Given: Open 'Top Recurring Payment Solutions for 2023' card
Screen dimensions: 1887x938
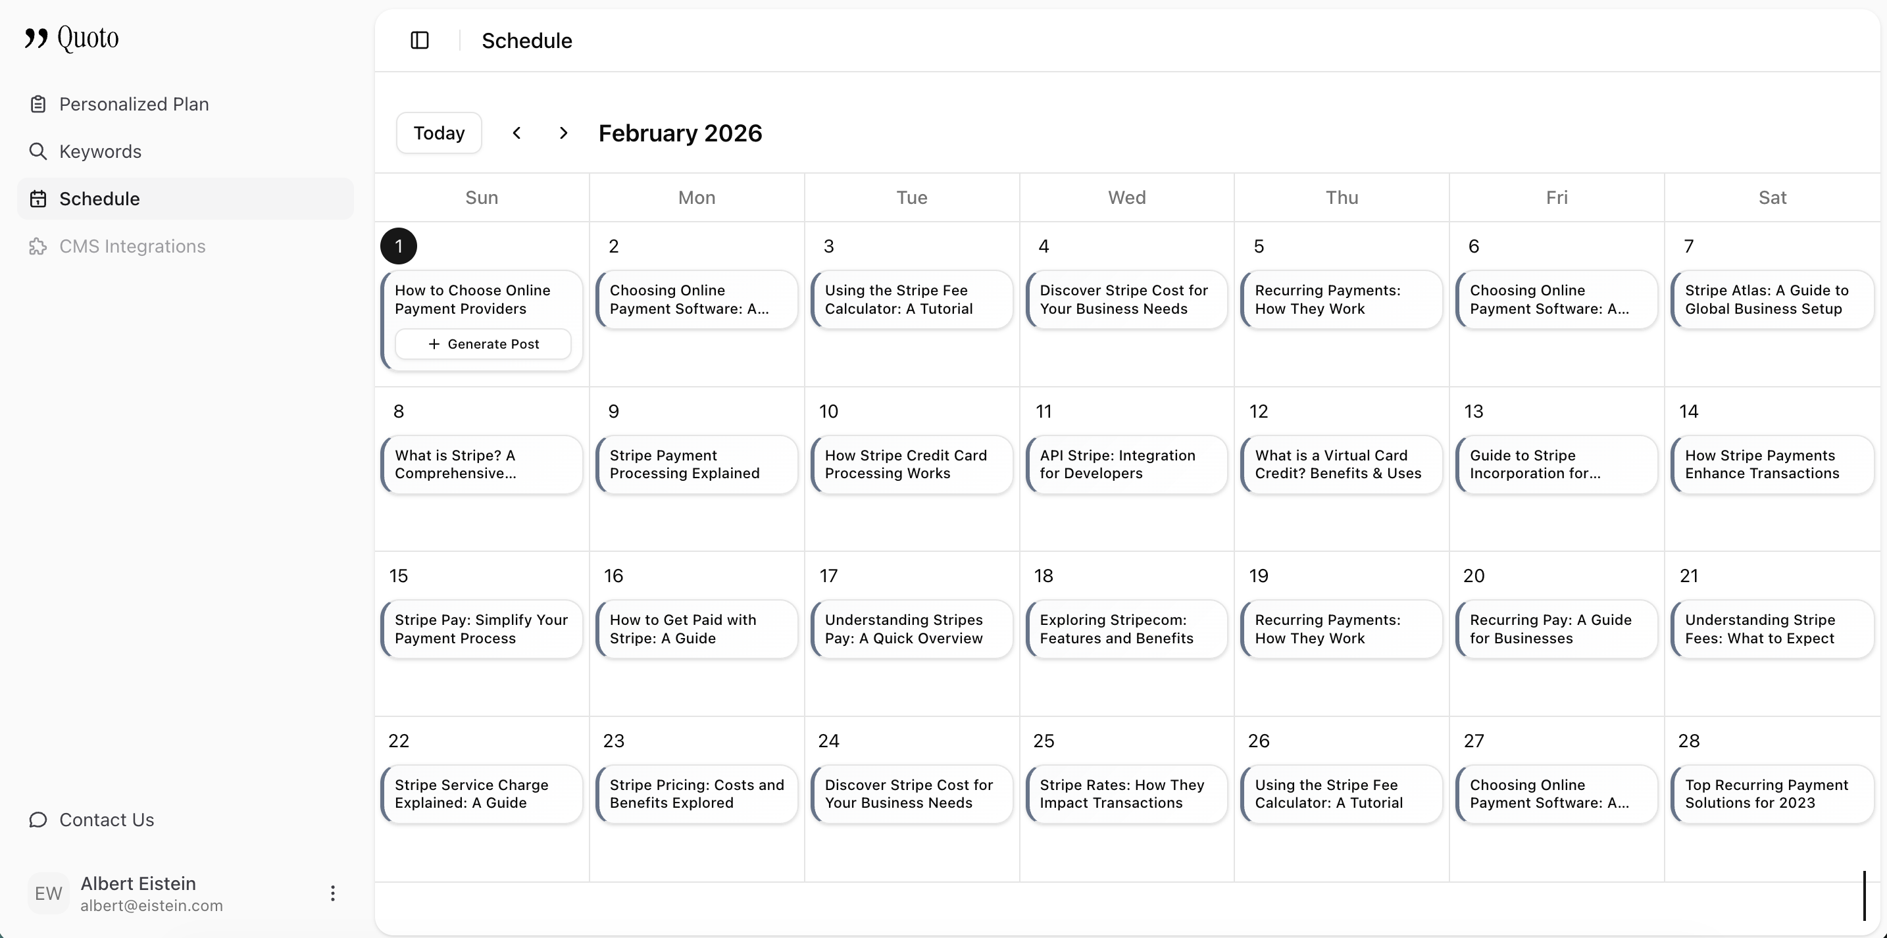Looking at the screenshot, I should click(1771, 794).
